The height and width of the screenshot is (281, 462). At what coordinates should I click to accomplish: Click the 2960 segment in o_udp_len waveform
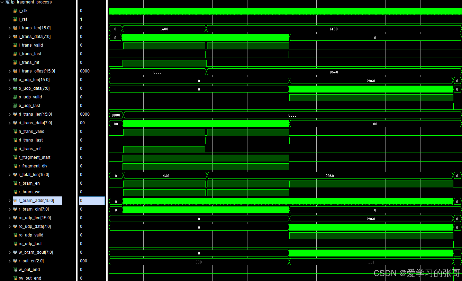(371, 80)
